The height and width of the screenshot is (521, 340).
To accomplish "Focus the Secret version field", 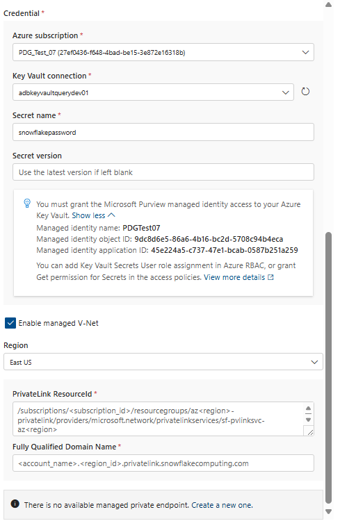I will pos(163,172).
